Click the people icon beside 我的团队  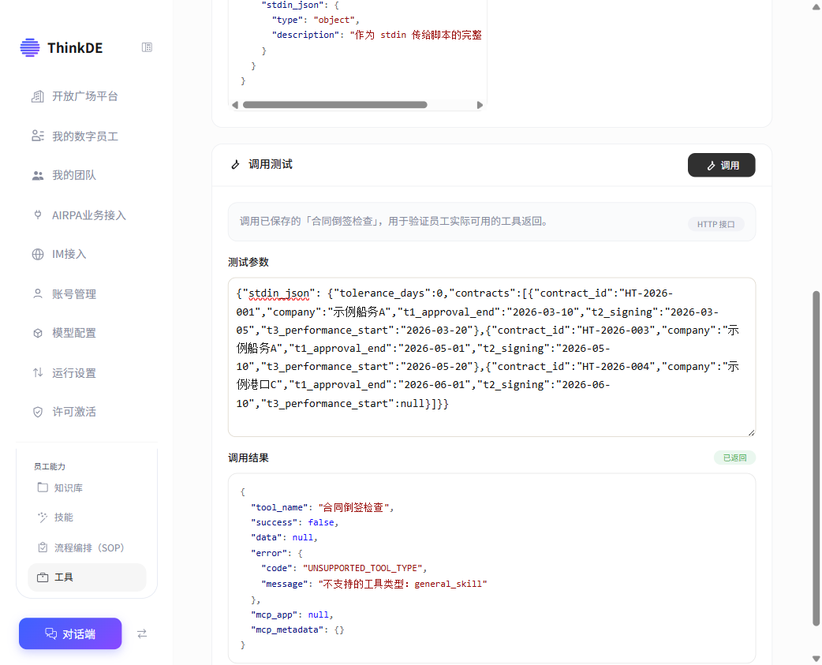(x=38, y=176)
